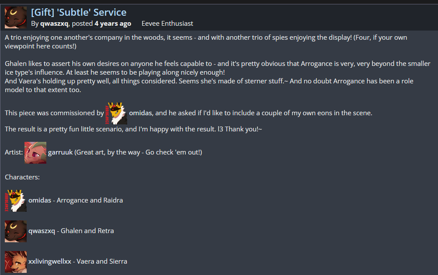Image resolution: width=438 pixels, height=275 pixels.
Task: Open the omidas link after "commissioned by"
Action: click(x=140, y=113)
